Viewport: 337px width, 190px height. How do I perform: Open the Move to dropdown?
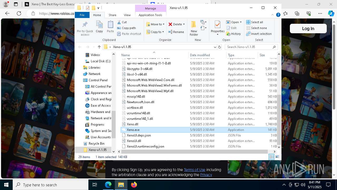pos(155,24)
